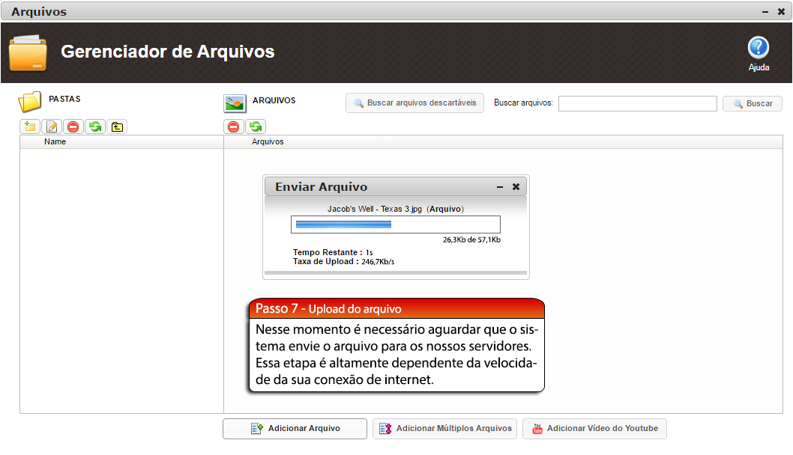Minimize the Enviar Arquivo dialog
This screenshot has width=793, height=455.
click(500, 187)
